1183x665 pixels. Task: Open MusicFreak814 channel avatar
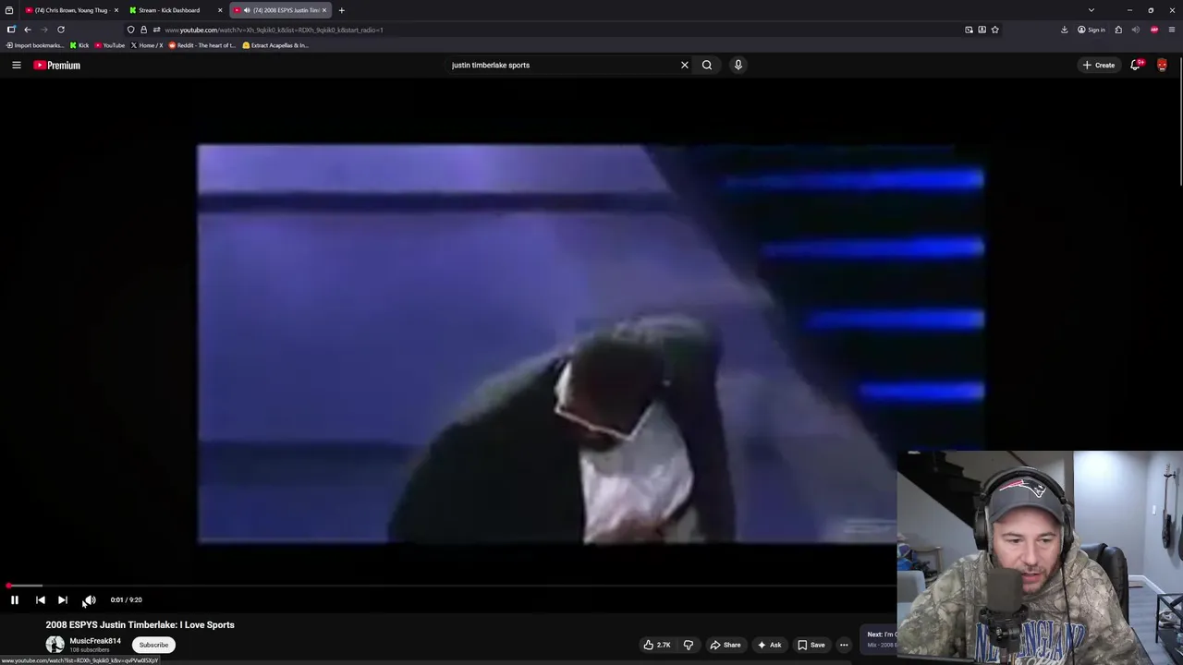tap(55, 645)
